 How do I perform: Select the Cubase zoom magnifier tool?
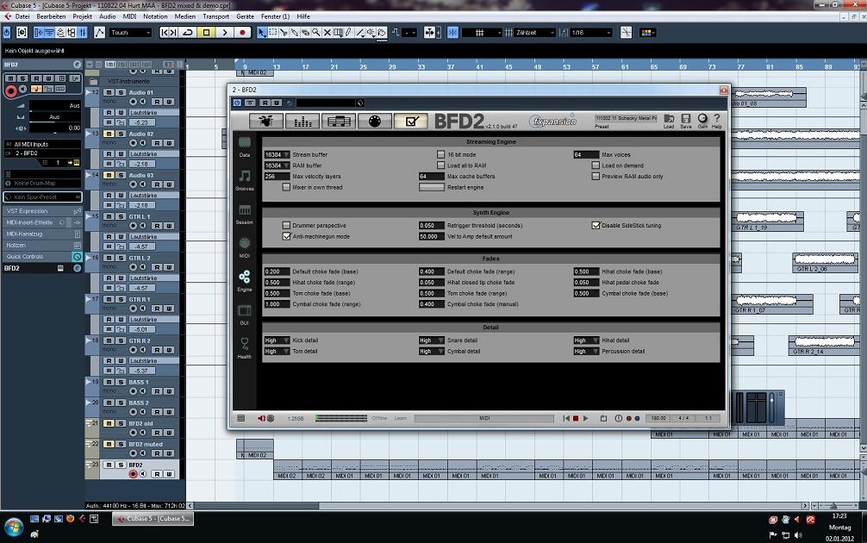[x=316, y=33]
